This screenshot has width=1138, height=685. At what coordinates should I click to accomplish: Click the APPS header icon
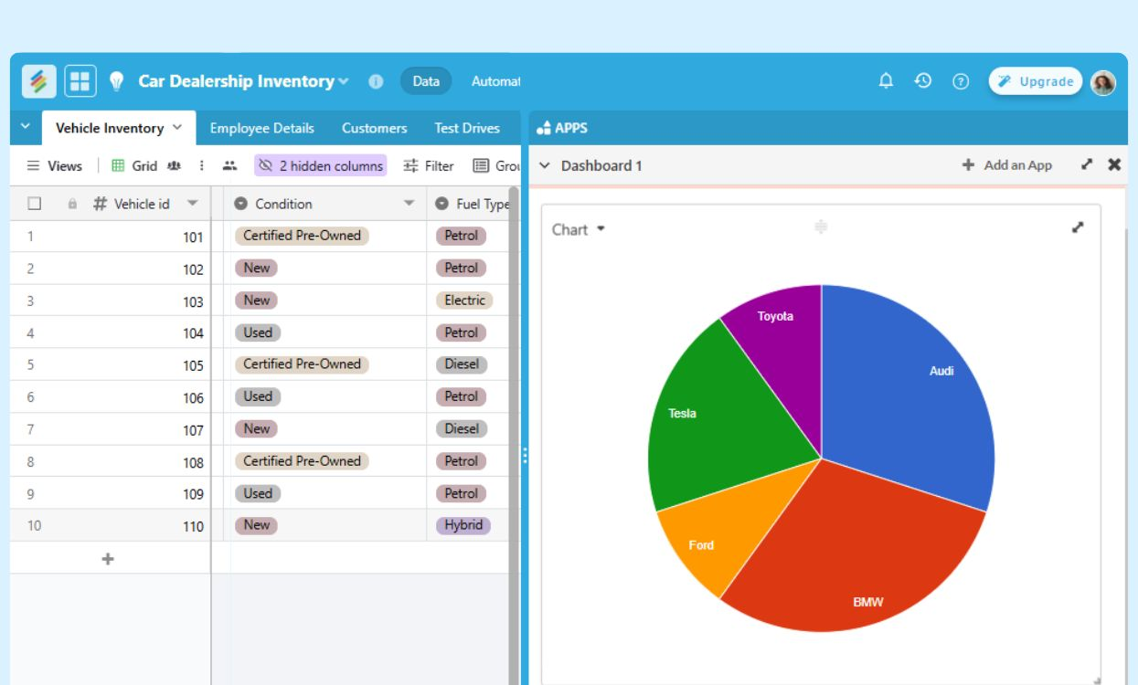[544, 128]
